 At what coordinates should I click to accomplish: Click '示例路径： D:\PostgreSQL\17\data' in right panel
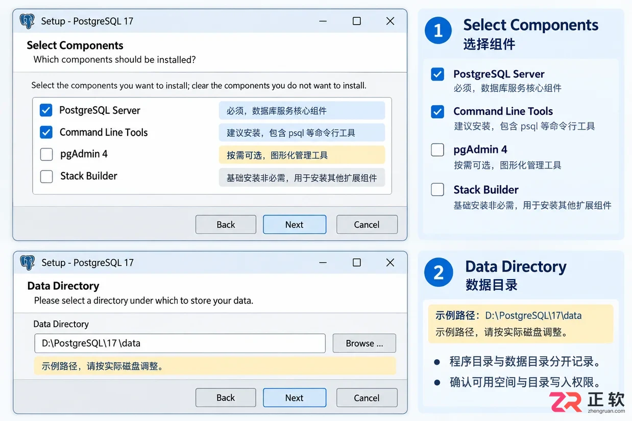(x=508, y=315)
